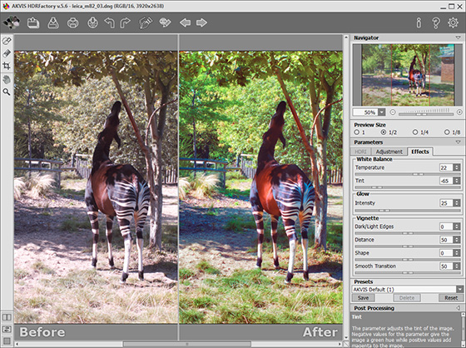Screen dimensions: 466x348
Task: Select the Hand pan tool
Action: 7,79
